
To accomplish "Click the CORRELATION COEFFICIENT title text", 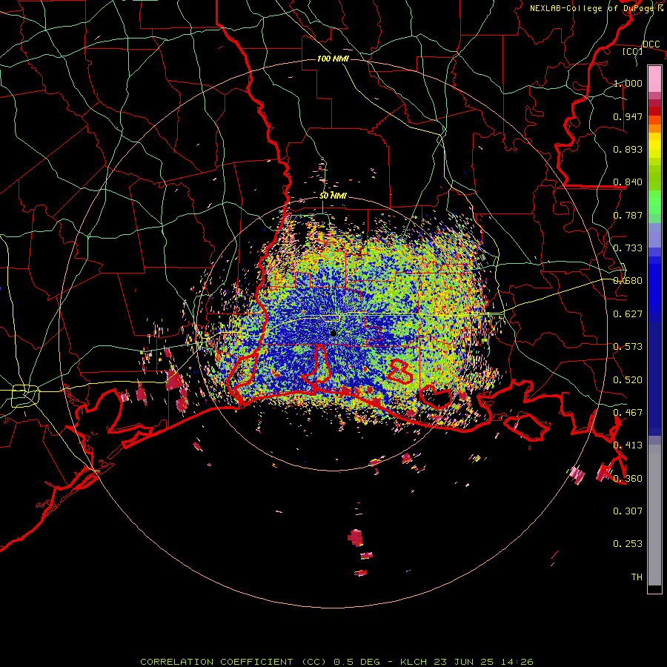I will (216, 662).
